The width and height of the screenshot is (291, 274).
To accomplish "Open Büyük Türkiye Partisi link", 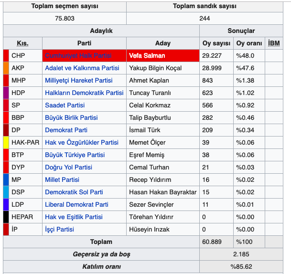I will (x=75, y=155).
